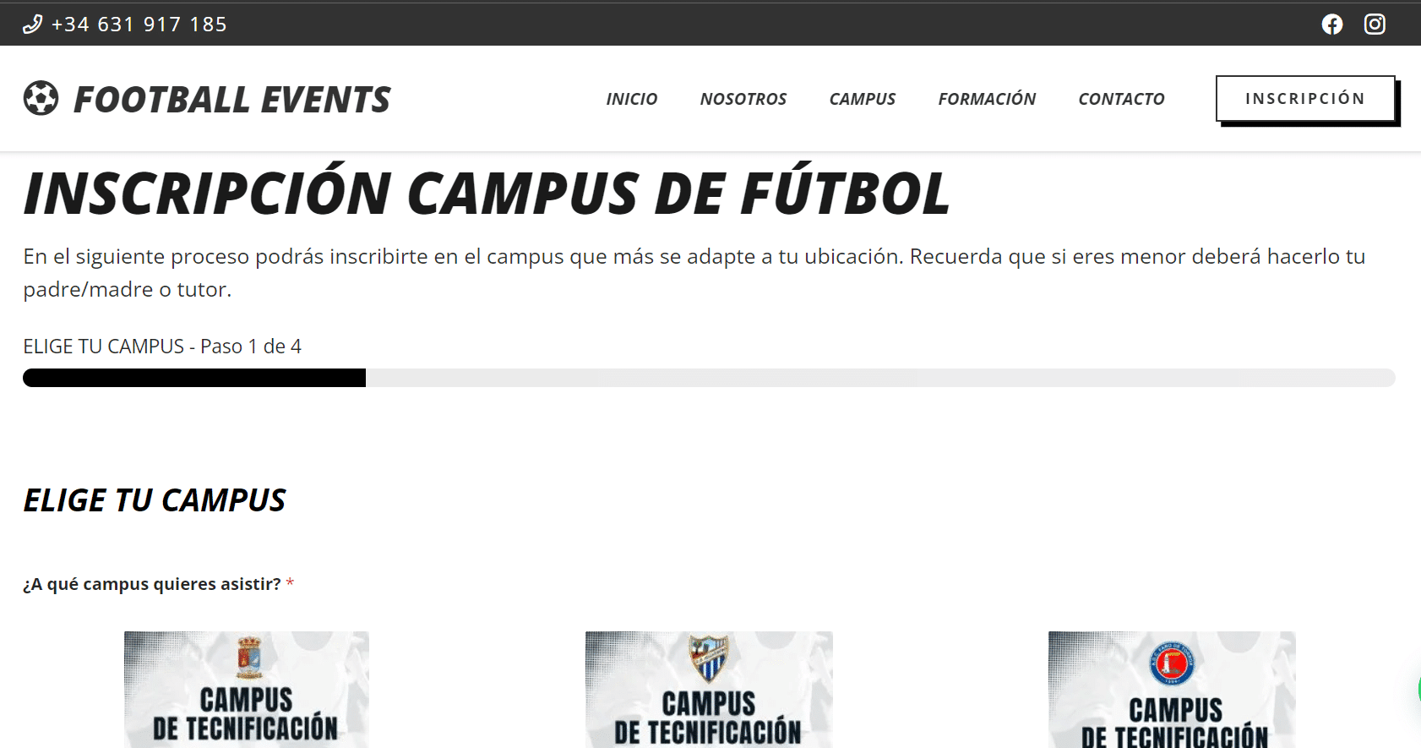The image size is (1421, 748).
Task: Open the Facebook icon link
Action: [1331, 25]
